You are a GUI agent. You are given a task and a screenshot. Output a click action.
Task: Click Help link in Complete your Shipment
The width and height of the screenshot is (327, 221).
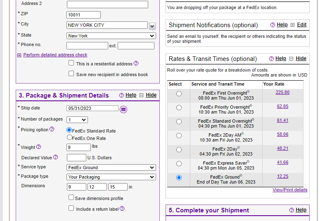point(301,210)
